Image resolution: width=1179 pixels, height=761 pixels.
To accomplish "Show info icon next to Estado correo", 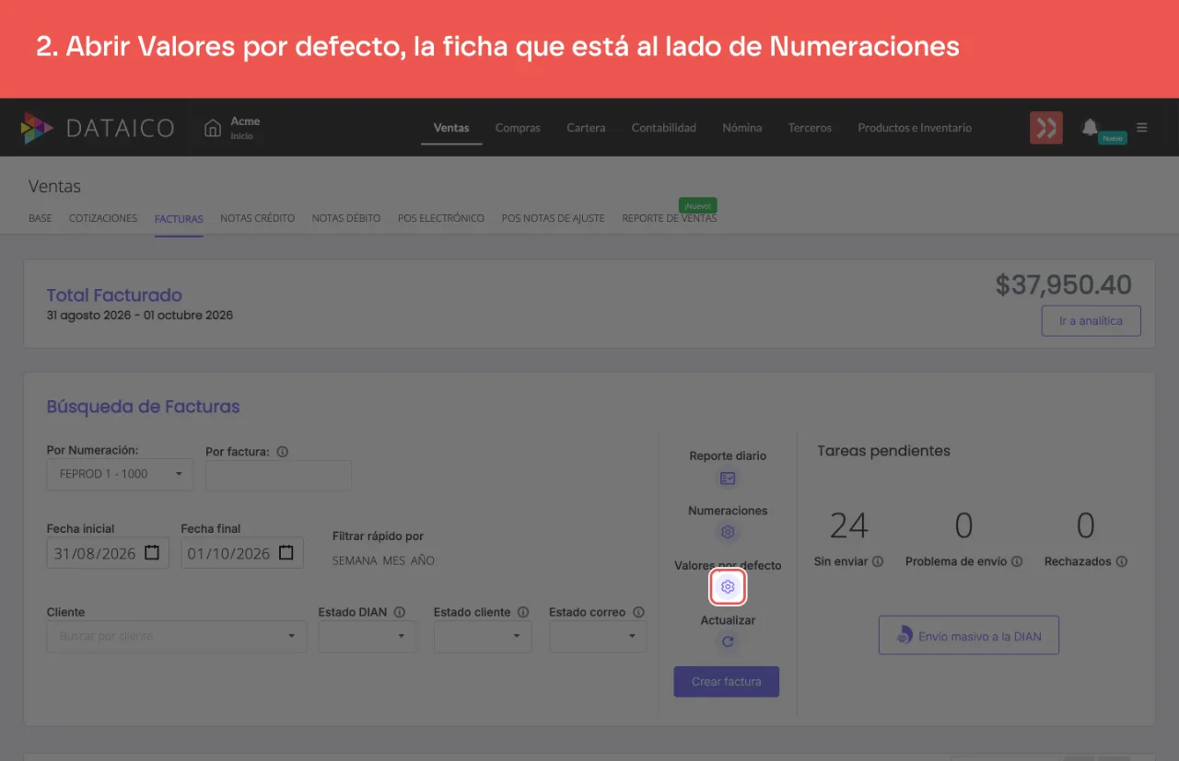I will tap(638, 612).
